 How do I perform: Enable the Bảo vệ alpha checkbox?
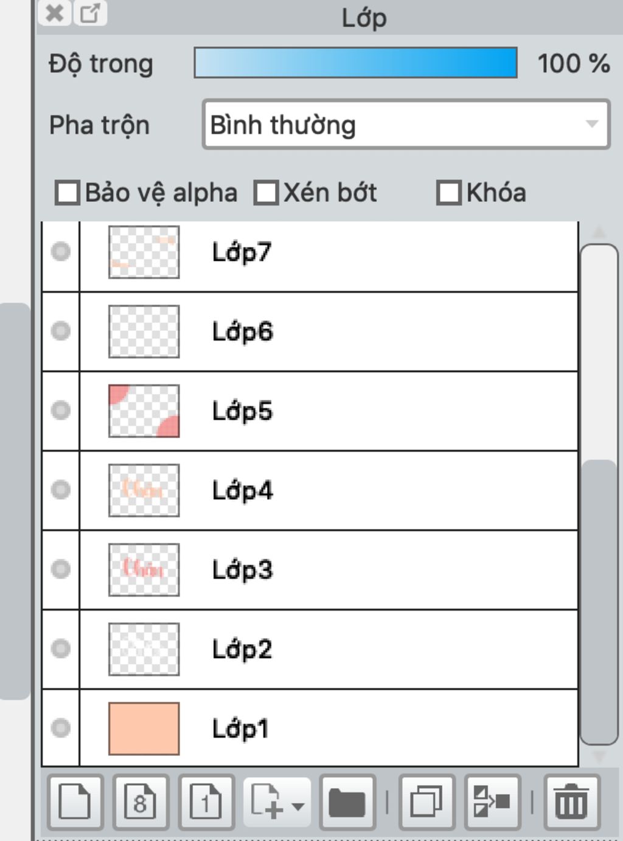[x=67, y=193]
